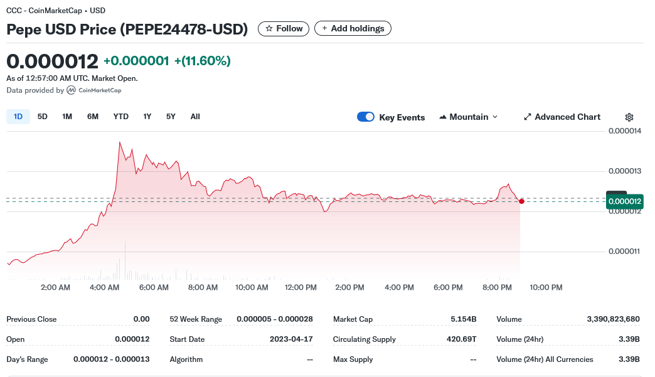Click the plus icon in Add holdings
Image resolution: width=655 pixels, height=377 pixels.
(324, 28)
